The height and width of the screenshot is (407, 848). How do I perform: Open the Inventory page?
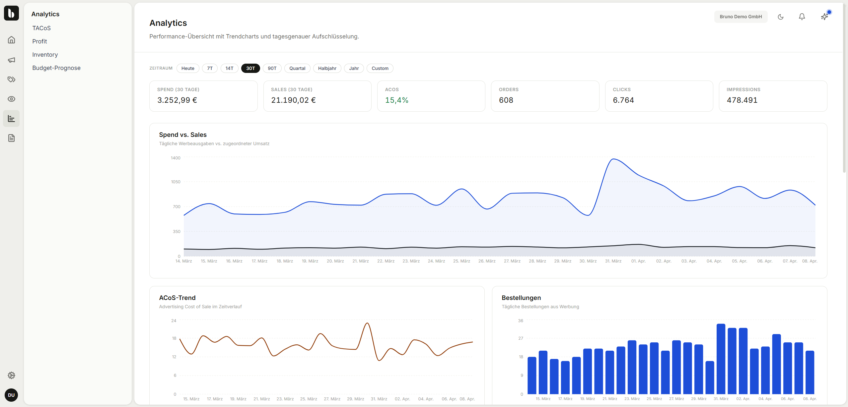pyautogui.click(x=45, y=54)
